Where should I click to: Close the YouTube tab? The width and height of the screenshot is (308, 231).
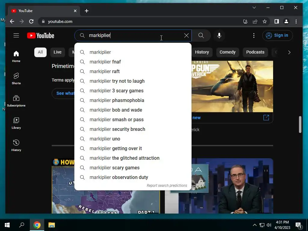(x=75, y=11)
